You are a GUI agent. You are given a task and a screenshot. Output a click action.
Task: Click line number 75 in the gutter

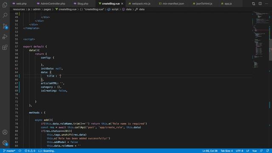(16, 113)
